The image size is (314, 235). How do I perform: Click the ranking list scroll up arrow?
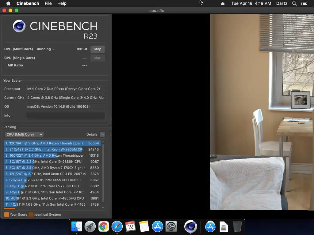tap(103, 142)
